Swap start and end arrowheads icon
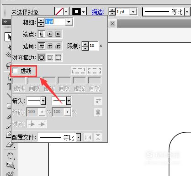Viewport: 191px width, 176px height. tap(98, 101)
